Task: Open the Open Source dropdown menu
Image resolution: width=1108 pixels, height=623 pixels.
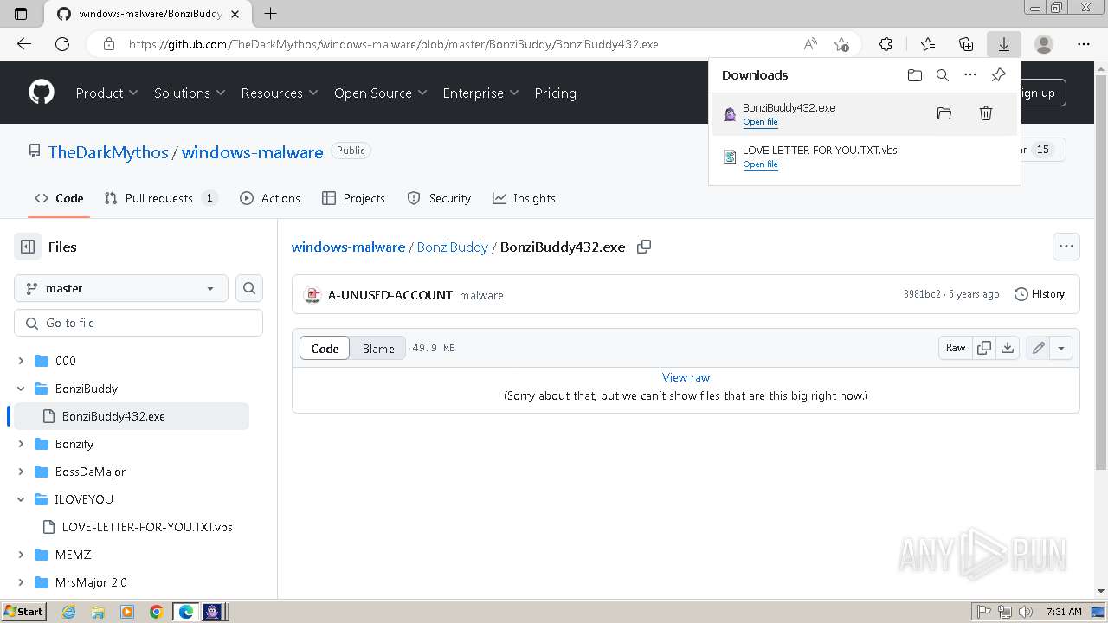Action: [381, 93]
